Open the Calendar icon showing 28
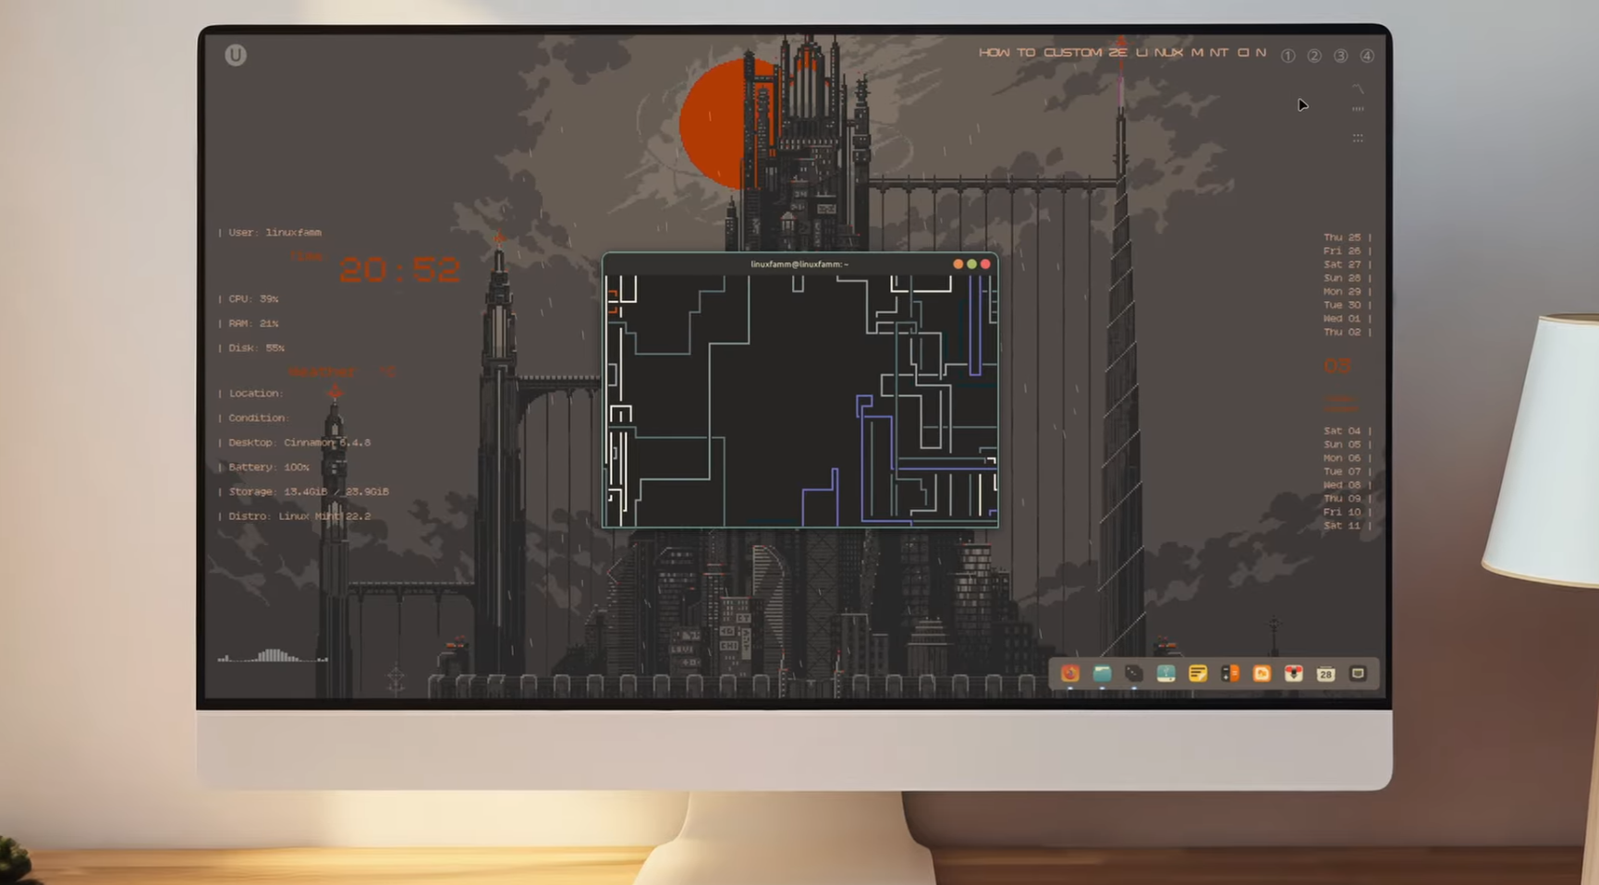Viewport: 1599px width, 885px height. point(1325,673)
